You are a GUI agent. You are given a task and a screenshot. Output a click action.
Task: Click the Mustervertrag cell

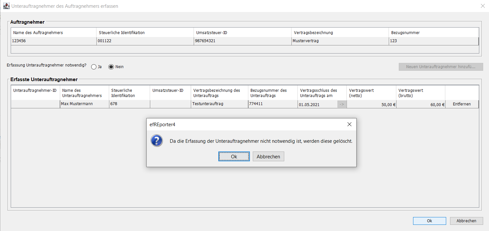click(x=340, y=41)
